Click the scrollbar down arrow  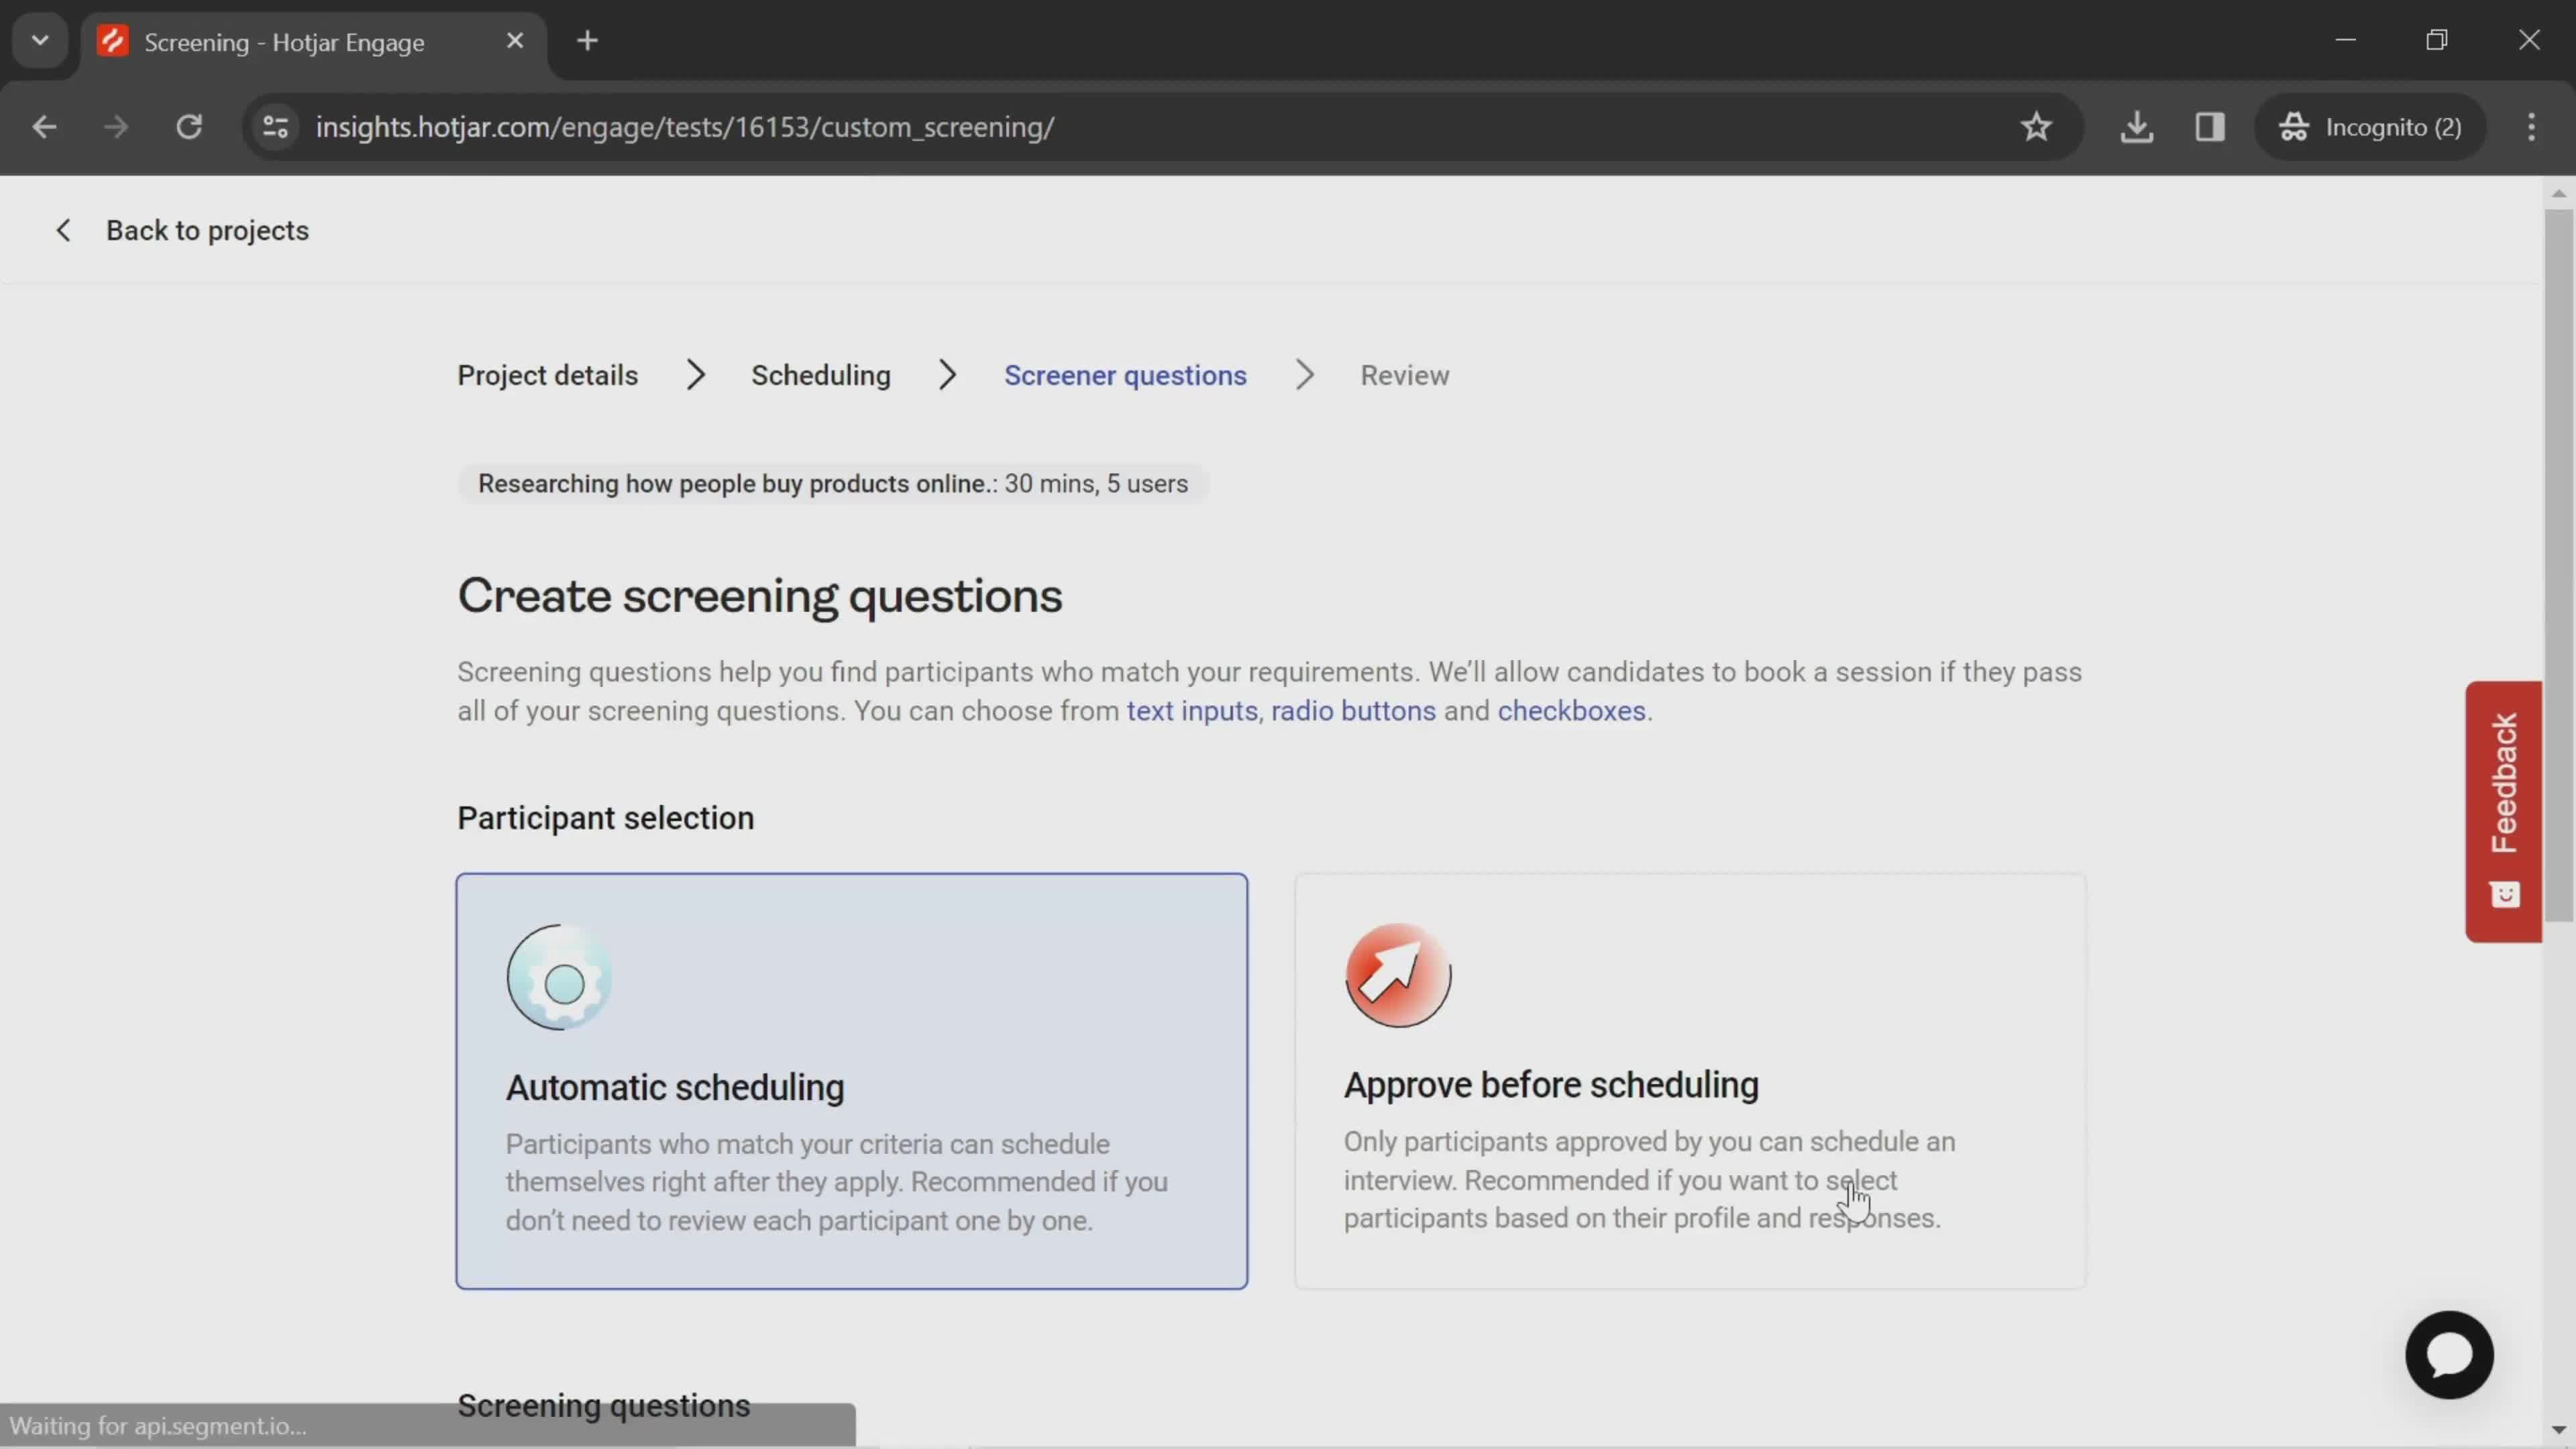(2559, 1430)
